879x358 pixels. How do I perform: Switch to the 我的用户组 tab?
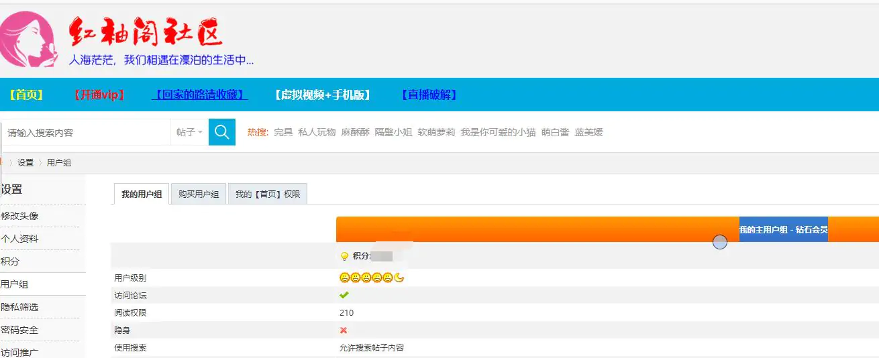[142, 194]
